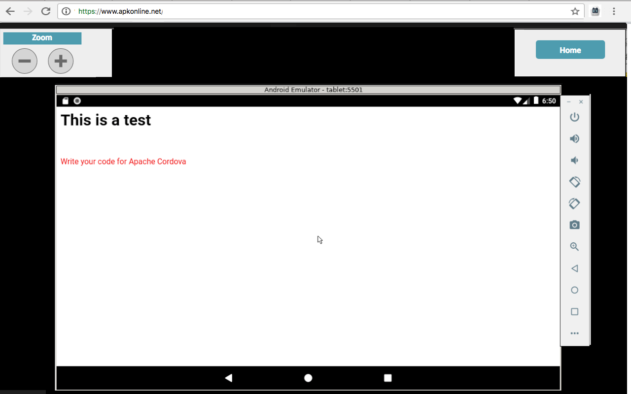
Task: Rotate the emulator right
Action: 574,203
